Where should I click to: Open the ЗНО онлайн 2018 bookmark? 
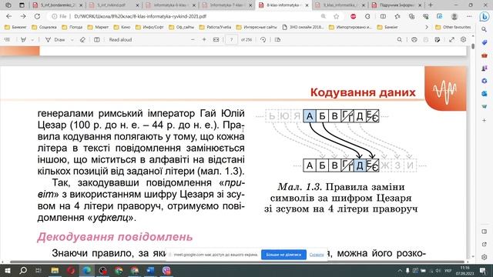[303, 28]
